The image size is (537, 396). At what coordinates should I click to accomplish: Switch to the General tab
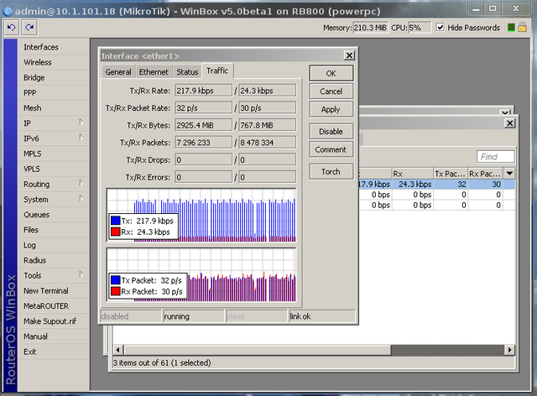[x=118, y=72]
